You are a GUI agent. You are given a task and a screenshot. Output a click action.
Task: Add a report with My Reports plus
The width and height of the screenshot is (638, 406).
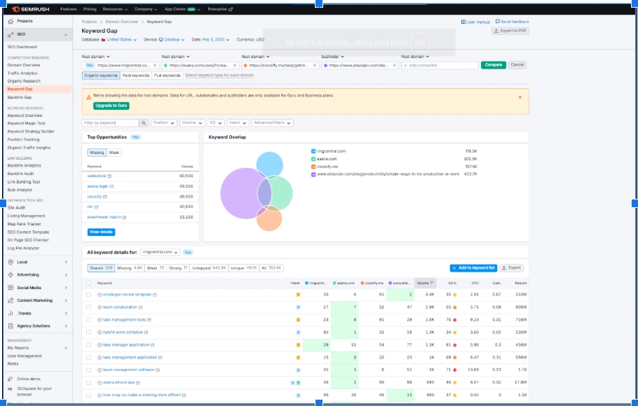(x=66, y=349)
